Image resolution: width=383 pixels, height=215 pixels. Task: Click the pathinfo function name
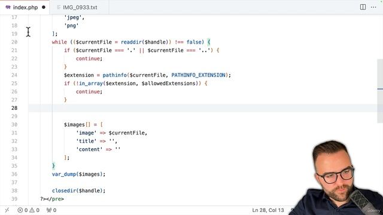pos(114,75)
